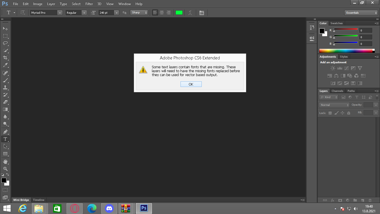This screenshot has width=380, height=214.
Task: Select the Pen tool
Action: (x=5, y=132)
